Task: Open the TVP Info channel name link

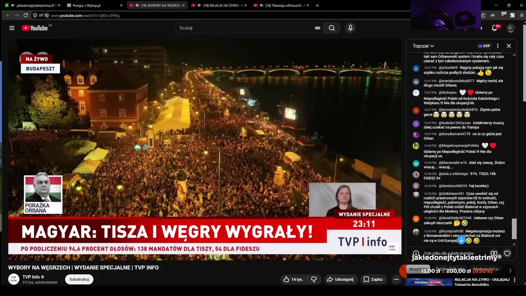Action: click(31, 277)
